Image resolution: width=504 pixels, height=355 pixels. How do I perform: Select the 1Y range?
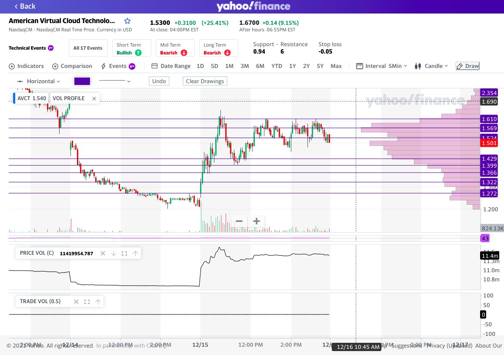tap(292, 66)
